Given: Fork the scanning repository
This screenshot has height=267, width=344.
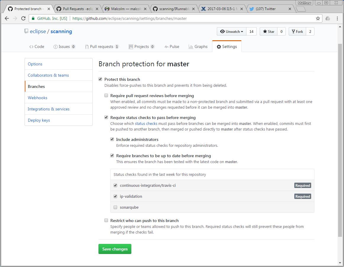Looking at the screenshot, I should [x=297, y=32].
